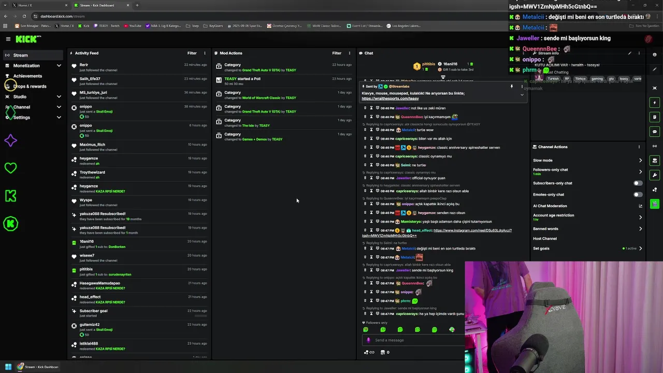Ban Metalcii via shield icon on 'turtle wow' message
The height and width of the screenshot is (373, 663).
tap(377, 130)
